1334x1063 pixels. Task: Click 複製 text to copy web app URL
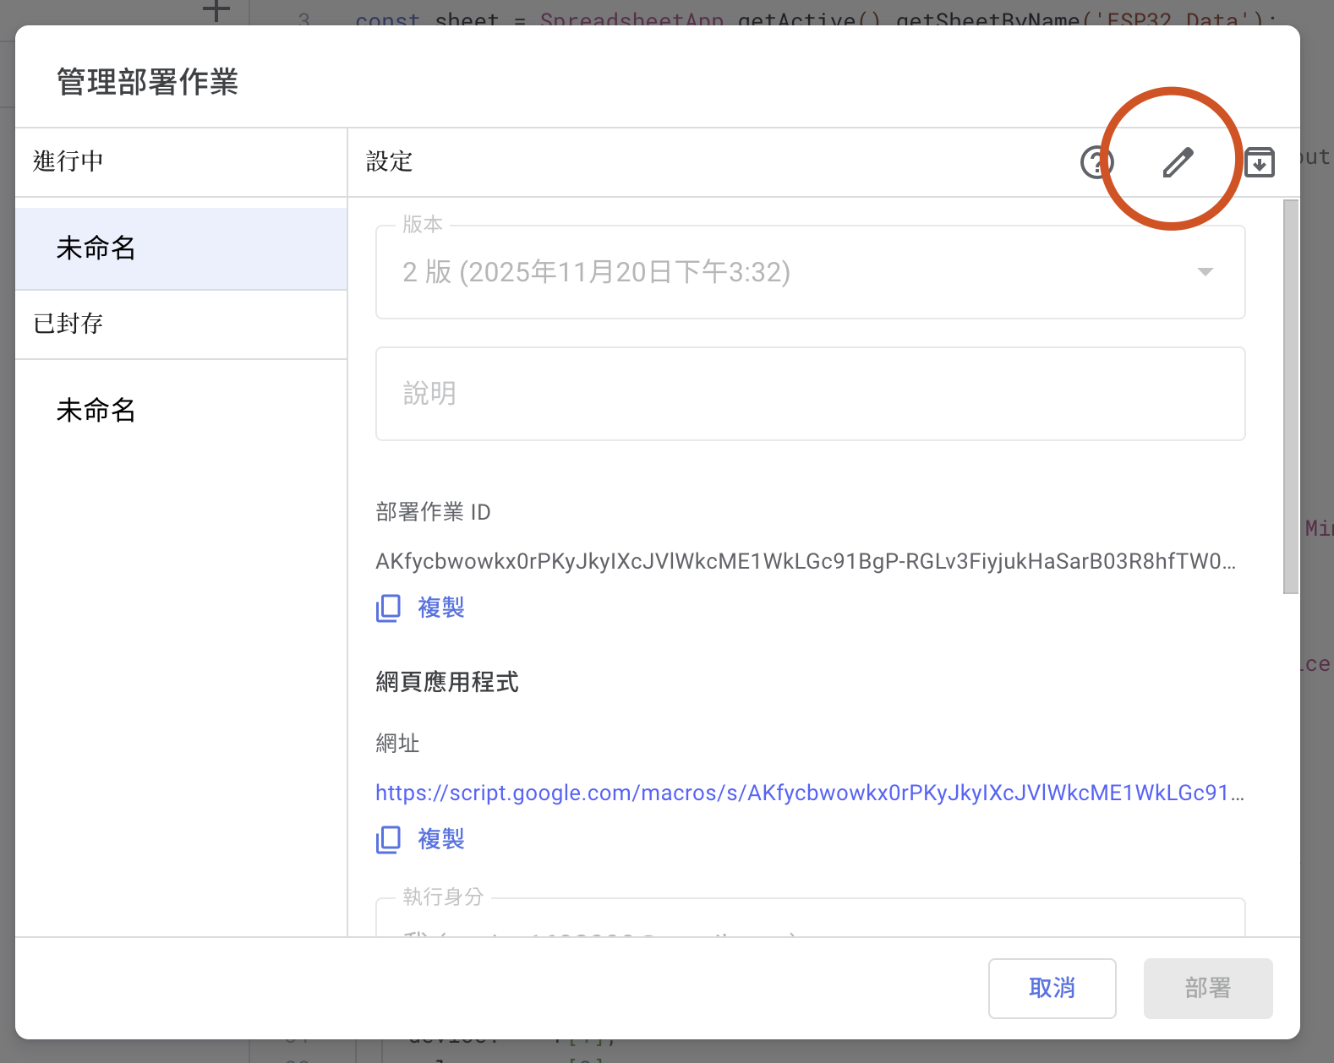pyautogui.click(x=441, y=839)
